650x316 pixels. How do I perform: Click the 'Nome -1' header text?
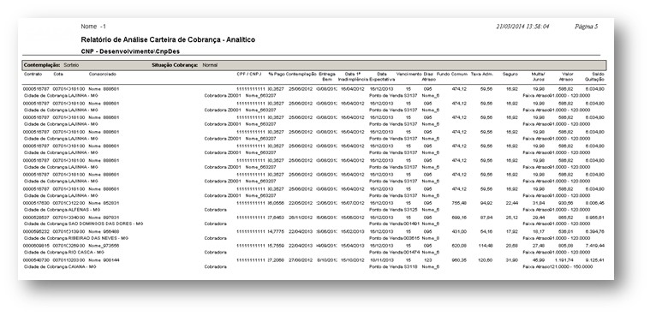[93, 27]
